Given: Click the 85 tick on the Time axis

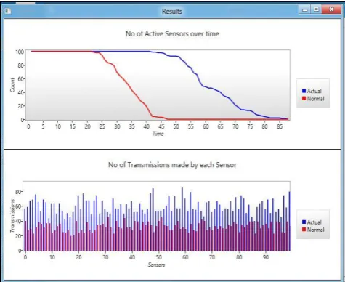Looking at the screenshot, I should [280, 126].
